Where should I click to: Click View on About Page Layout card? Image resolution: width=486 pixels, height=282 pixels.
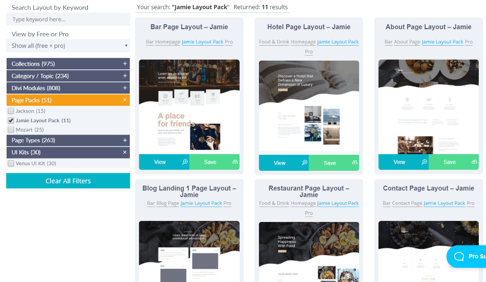pyautogui.click(x=403, y=162)
